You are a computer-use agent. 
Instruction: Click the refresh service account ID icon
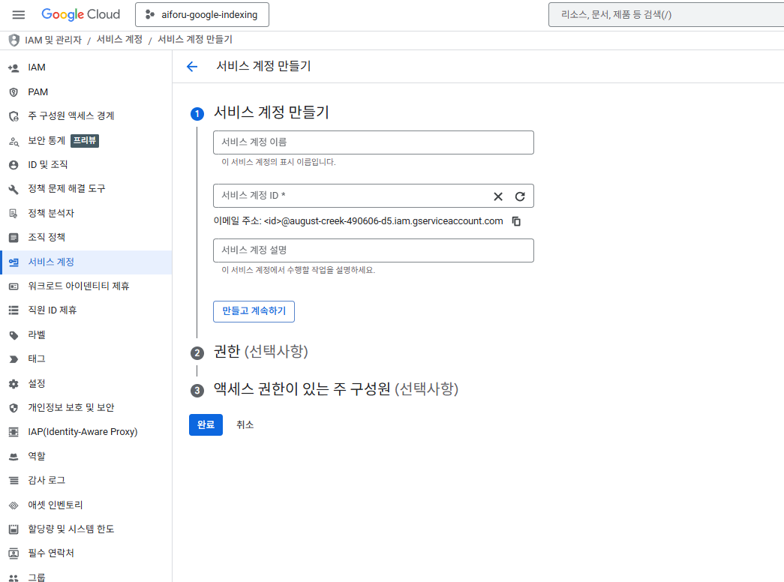pos(521,196)
